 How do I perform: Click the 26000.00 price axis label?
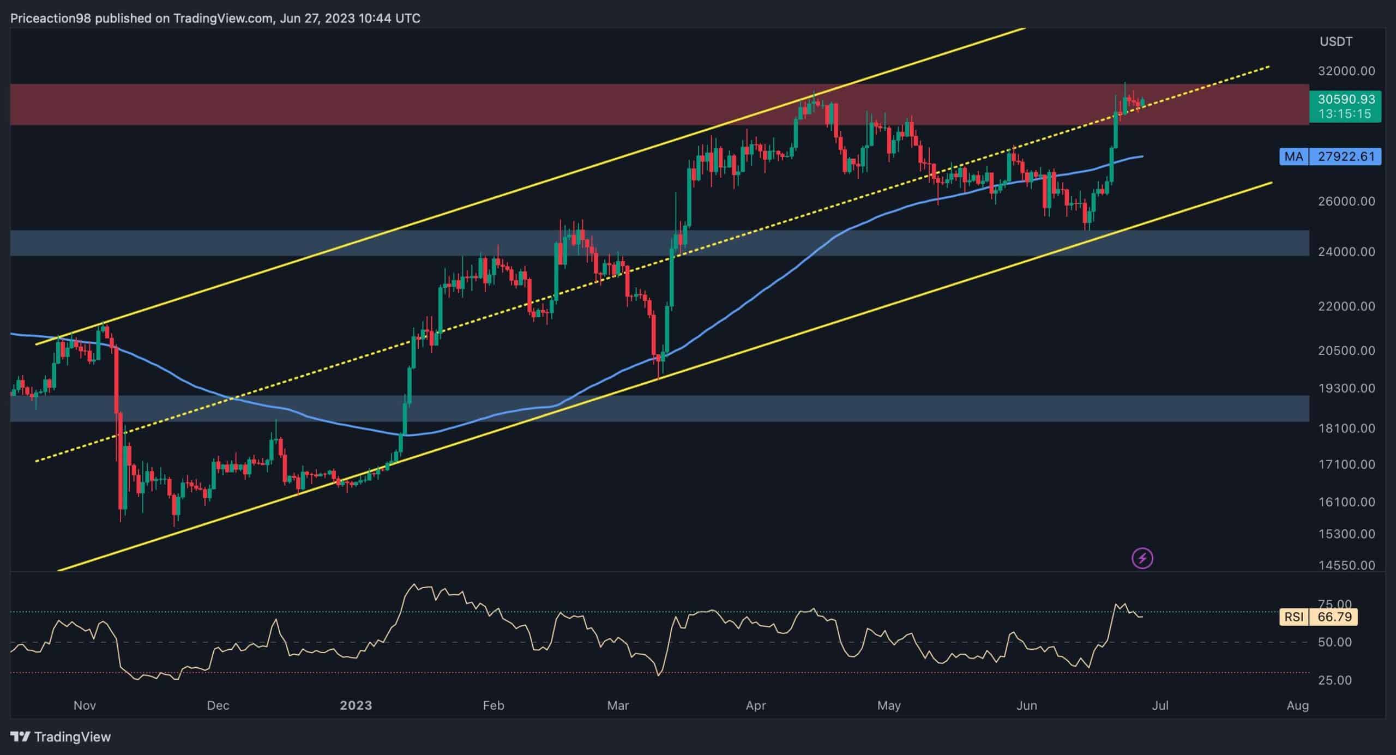[1346, 201]
